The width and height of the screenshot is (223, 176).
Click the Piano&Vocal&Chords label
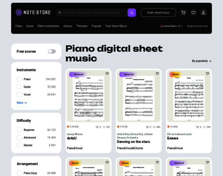click(x=130, y=148)
